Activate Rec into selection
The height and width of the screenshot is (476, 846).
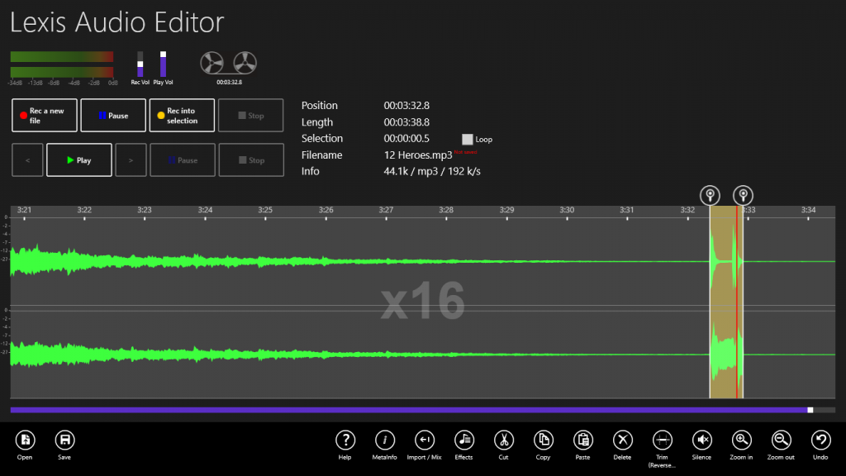click(x=181, y=115)
